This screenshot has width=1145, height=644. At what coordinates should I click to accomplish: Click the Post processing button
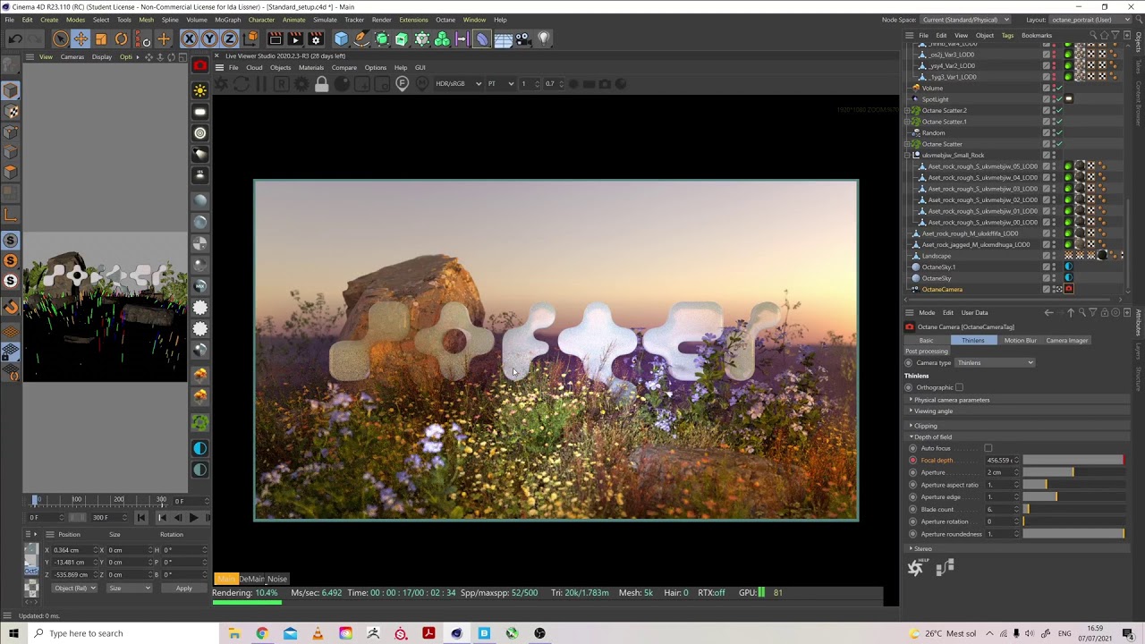[927, 352]
